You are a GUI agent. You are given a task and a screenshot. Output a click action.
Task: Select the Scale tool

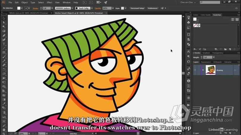click(4, 74)
